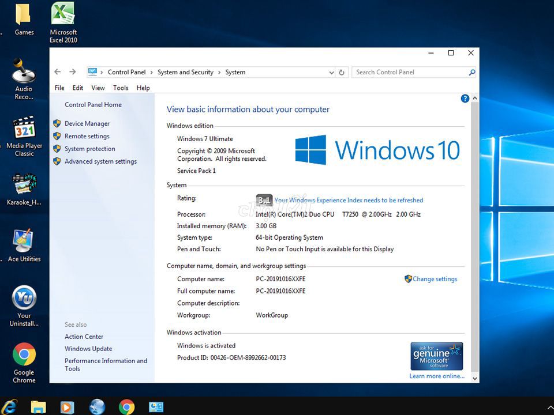Image resolution: width=554 pixels, height=415 pixels.
Task: Click the shield icon beside Device Manager
Action: tap(57, 123)
